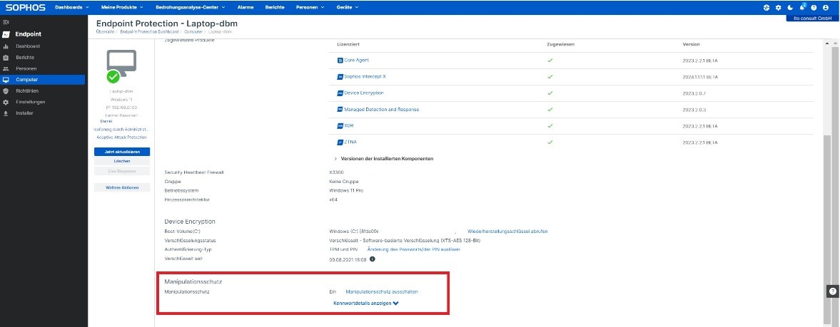Click floating help button at right edge

(832, 291)
